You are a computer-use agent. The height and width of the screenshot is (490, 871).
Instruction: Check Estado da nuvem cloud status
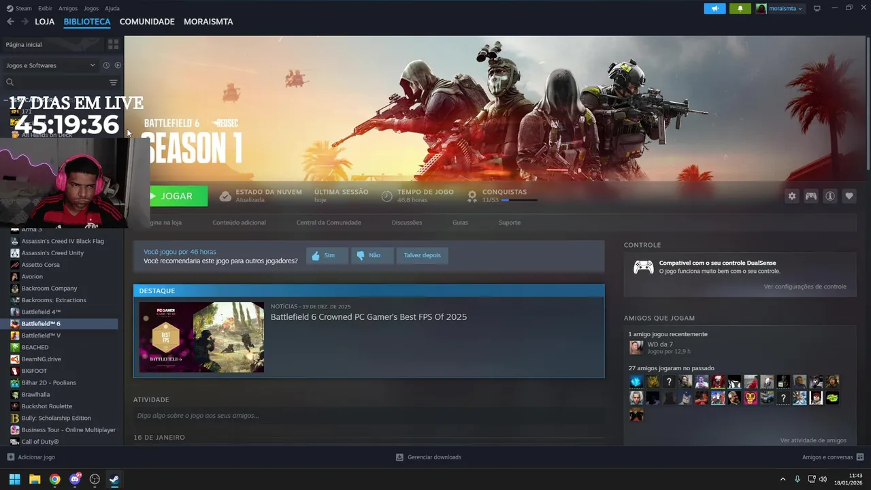tap(261, 196)
